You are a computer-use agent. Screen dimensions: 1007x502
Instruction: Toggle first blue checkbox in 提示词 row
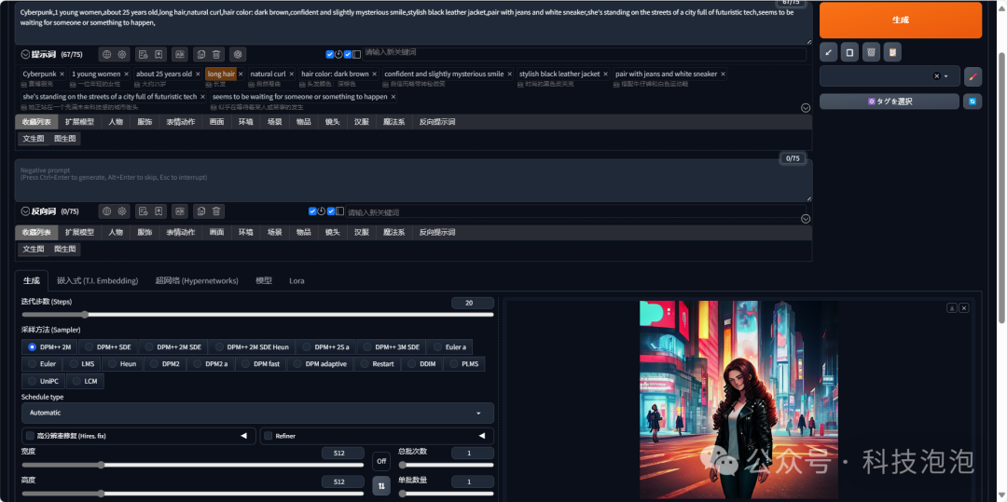point(330,55)
